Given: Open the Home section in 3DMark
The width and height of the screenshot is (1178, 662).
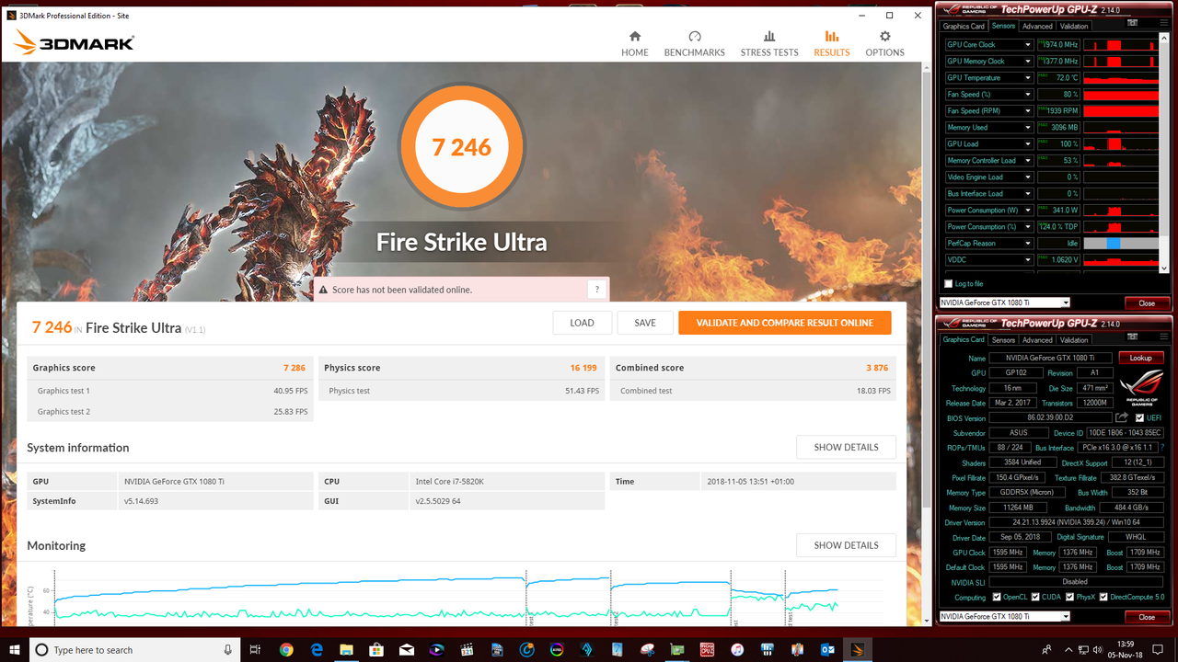Looking at the screenshot, I should pyautogui.click(x=634, y=42).
